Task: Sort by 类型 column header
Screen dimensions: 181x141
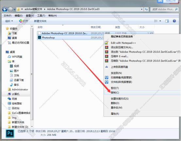Action: point(118,27)
